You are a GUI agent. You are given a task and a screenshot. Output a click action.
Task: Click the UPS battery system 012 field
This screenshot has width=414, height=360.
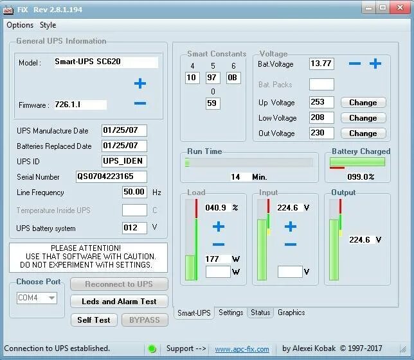tap(134, 228)
